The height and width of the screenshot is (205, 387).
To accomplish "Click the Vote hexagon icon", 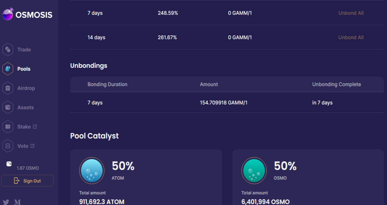I will pos(8,146).
